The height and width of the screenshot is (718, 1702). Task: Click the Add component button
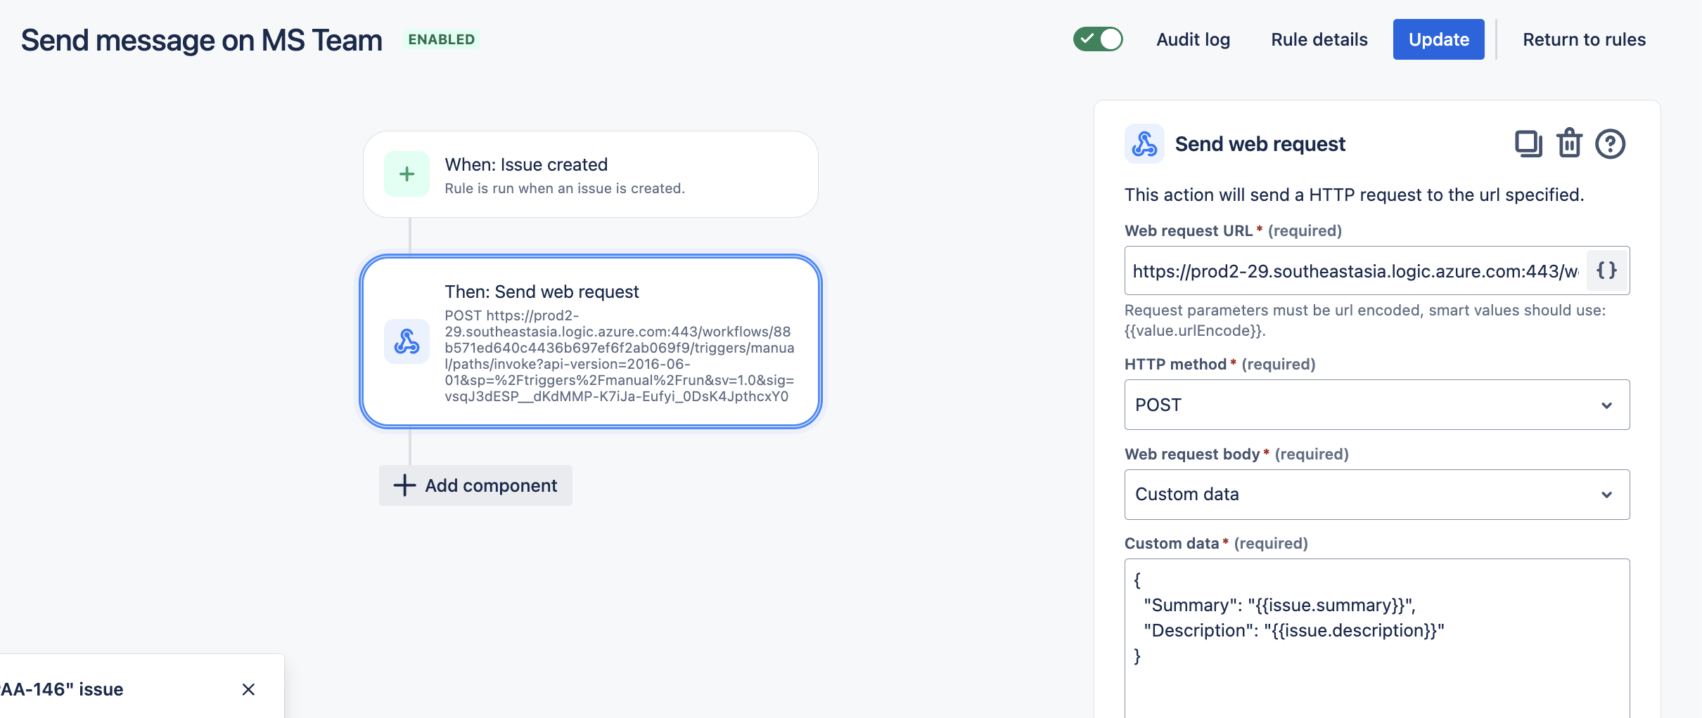475,485
